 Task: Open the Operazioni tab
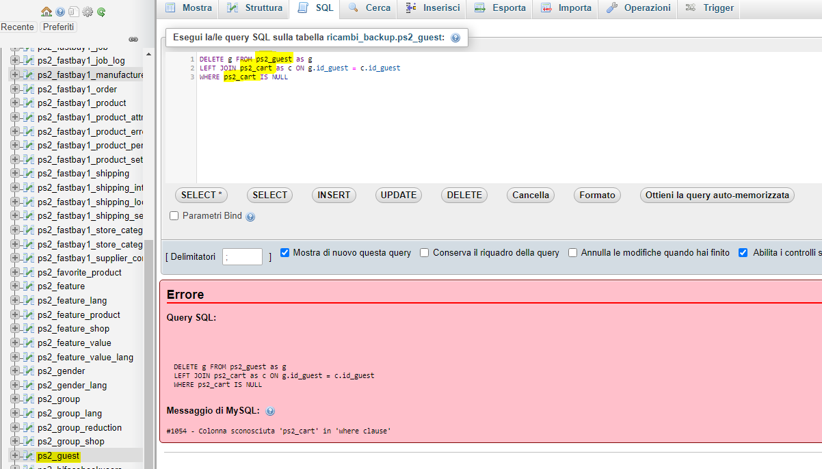(x=639, y=8)
